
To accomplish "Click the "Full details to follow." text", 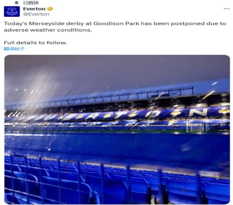I will pyautogui.click(x=35, y=42).
